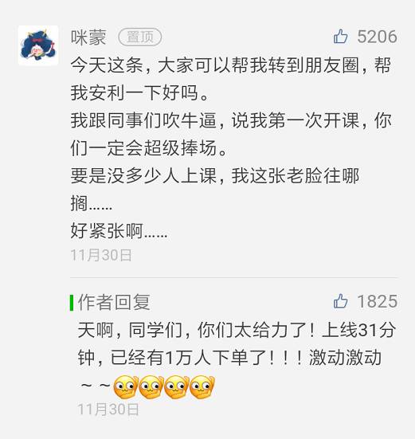Image resolution: width=415 pixels, height=439 pixels.
Task: Tap the third emoji in author reply
Action: click(177, 387)
